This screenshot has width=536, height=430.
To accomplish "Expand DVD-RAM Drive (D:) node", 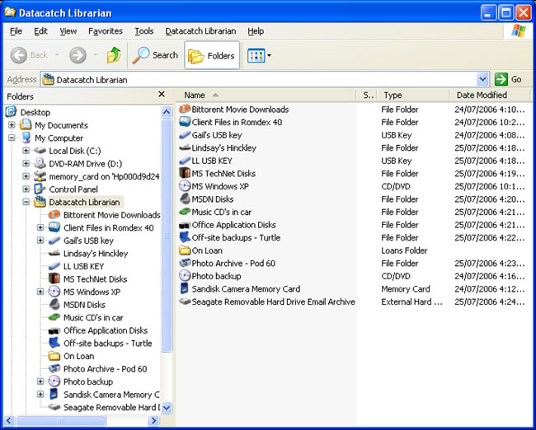I will (26, 164).
